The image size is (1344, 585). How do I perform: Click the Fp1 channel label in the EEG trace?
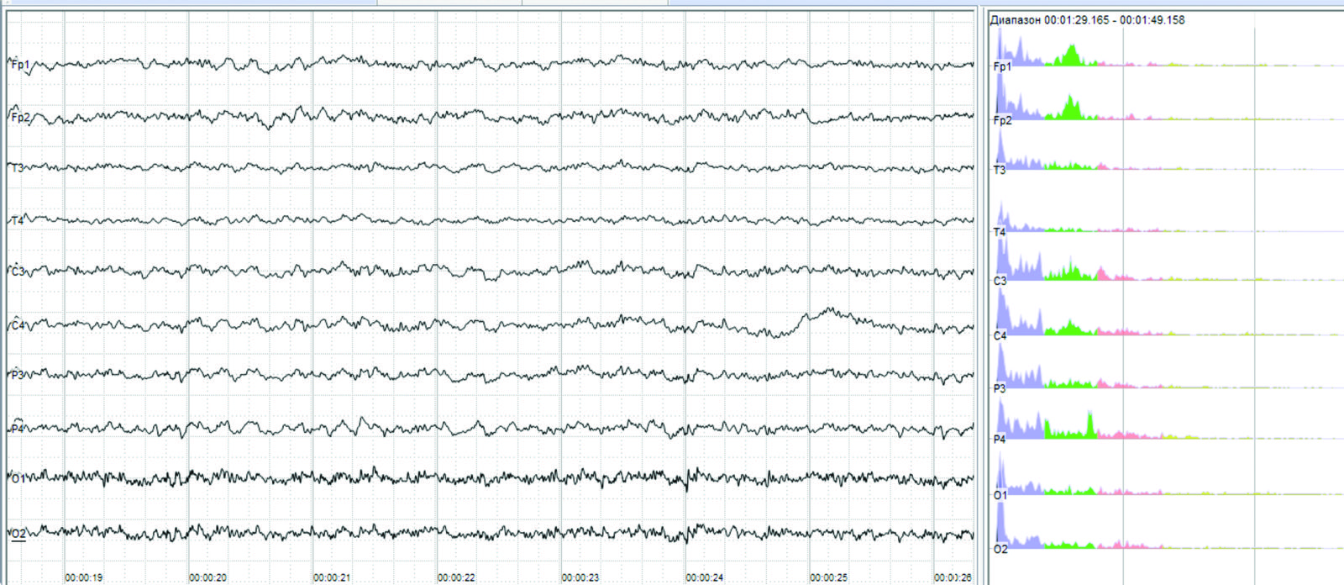(20, 65)
